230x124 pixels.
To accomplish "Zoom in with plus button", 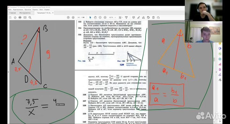I will (x=105, y=18).
